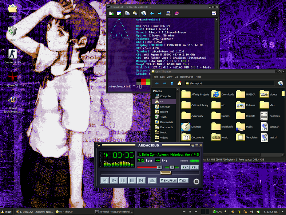The image size is (286, 215).
Task: Open Thunar Go menu
Action: coord(176,77)
